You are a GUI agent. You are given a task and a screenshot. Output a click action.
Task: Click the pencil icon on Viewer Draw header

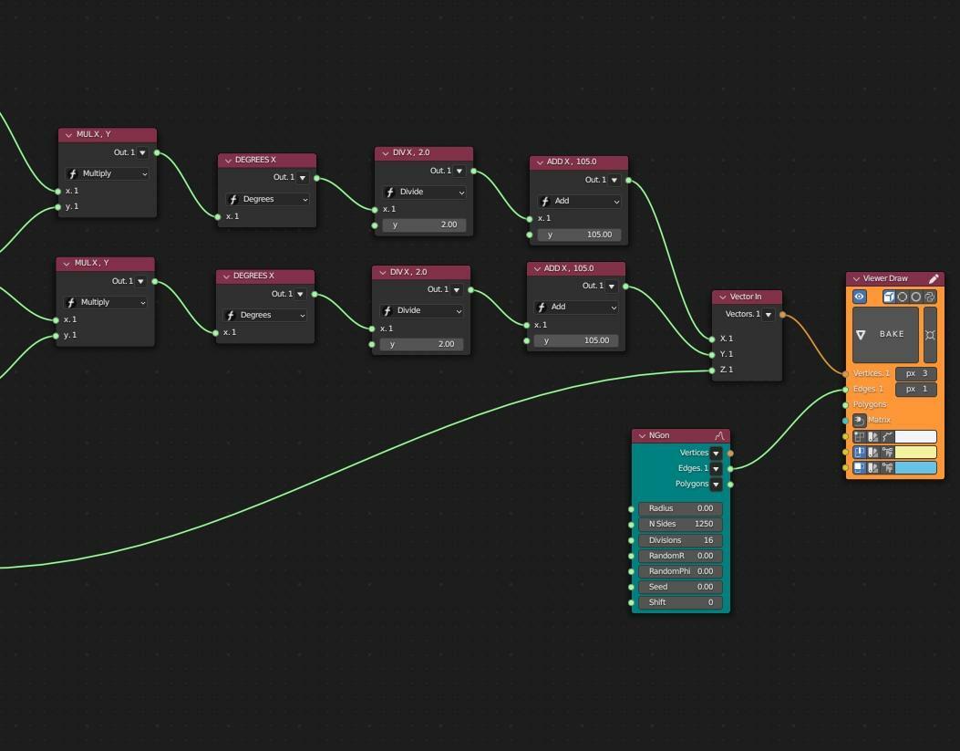coord(934,279)
